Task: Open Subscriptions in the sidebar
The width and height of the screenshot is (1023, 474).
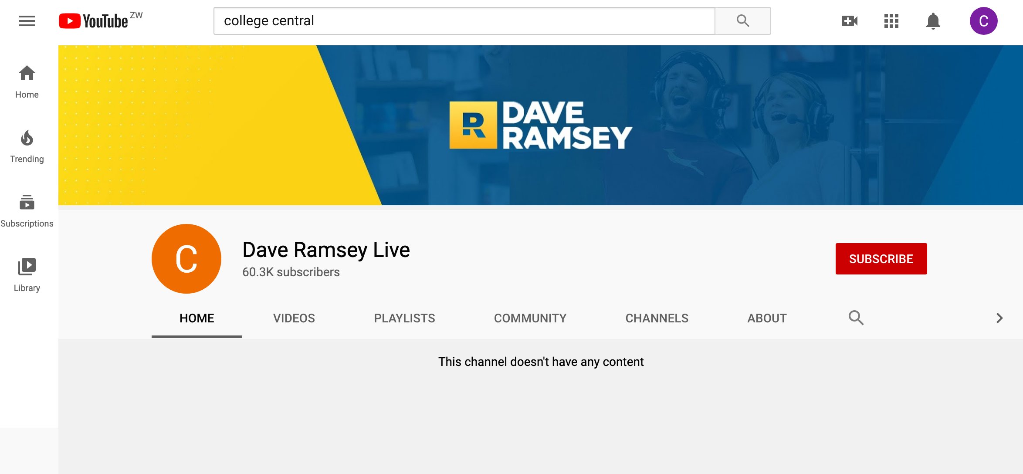Action: pyautogui.click(x=27, y=211)
